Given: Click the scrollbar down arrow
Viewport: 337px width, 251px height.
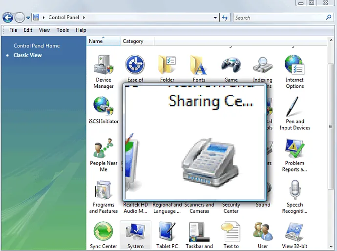Looking at the screenshot, I should pyautogui.click(x=331, y=247).
